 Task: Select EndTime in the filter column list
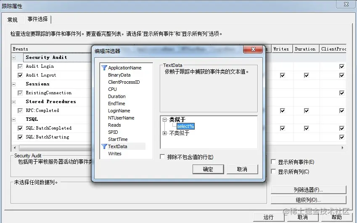click(116, 104)
